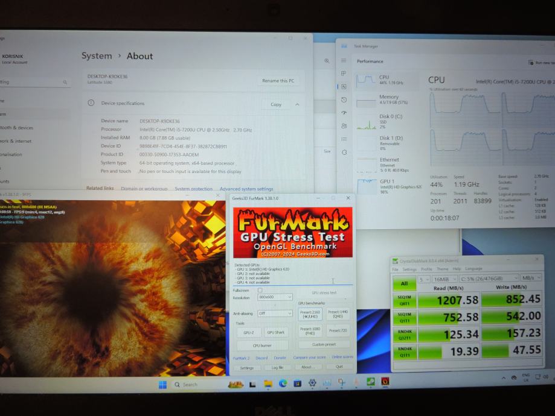Click the FurMark taskbar icon

coord(385,382)
